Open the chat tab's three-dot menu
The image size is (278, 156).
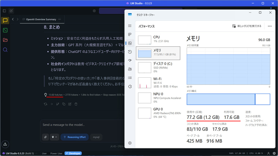pos(59,19)
